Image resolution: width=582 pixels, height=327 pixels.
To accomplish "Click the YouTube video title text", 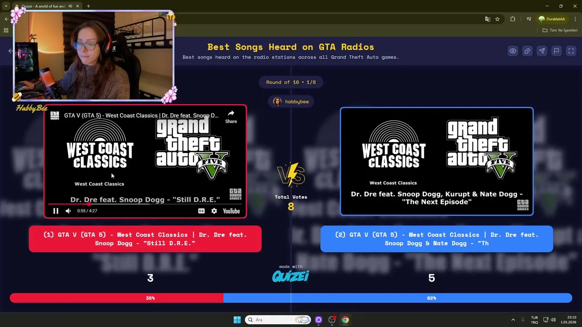I will [141, 115].
